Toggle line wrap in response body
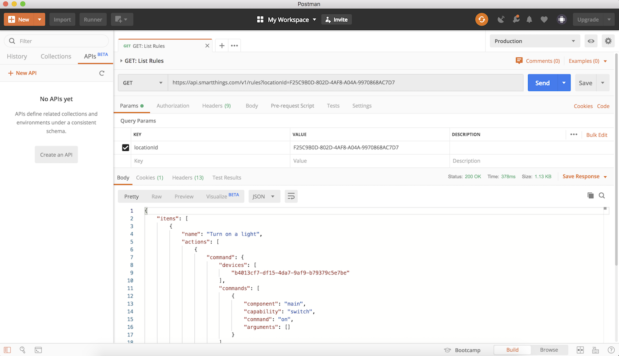The width and height of the screenshot is (619, 356). click(291, 197)
